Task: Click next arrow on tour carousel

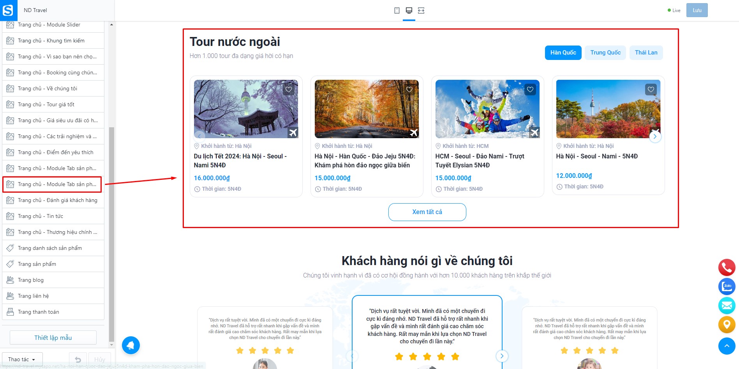Action: (x=655, y=136)
